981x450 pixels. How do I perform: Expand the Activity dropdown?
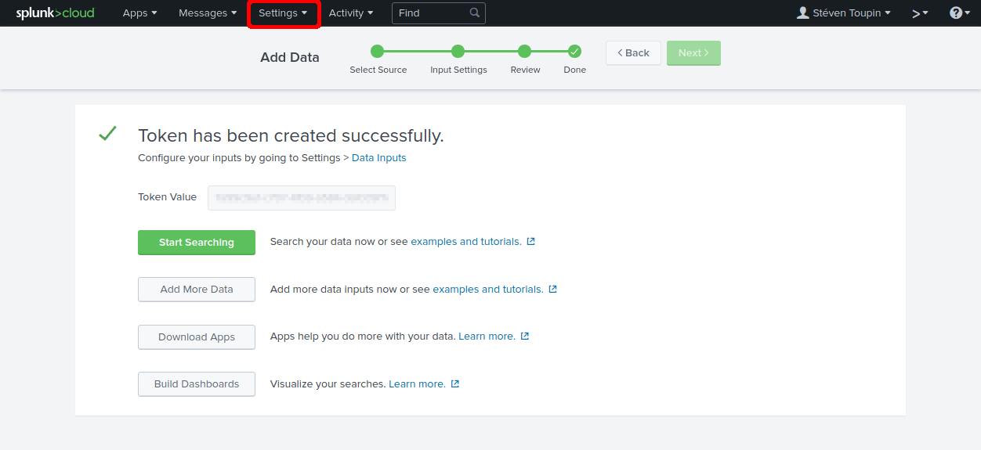[351, 13]
